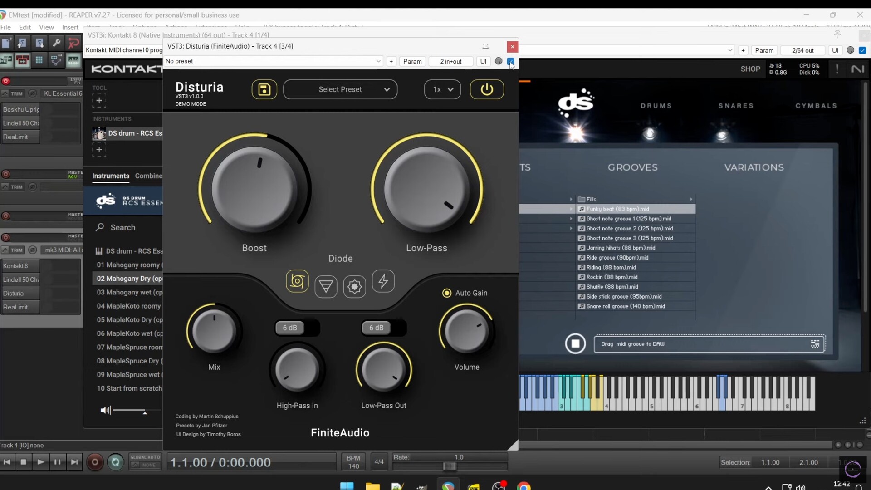Open Windows Start menu on taskbar
The height and width of the screenshot is (490, 871).
click(x=347, y=486)
